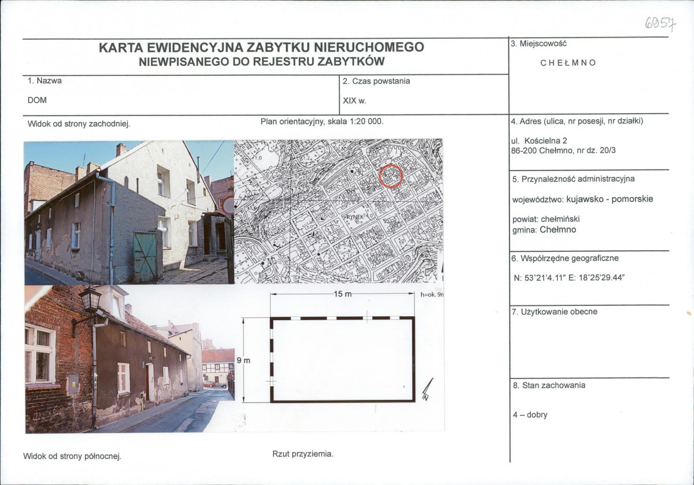694x485 pixels.
Task: Click the '3. Miejscowość' label
Action: point(539,44)
